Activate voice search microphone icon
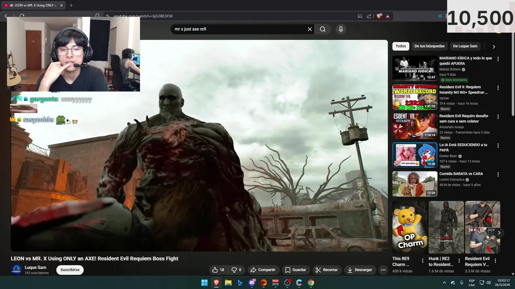Viewport: 515px width, 289px height. [x=341, y=29]
